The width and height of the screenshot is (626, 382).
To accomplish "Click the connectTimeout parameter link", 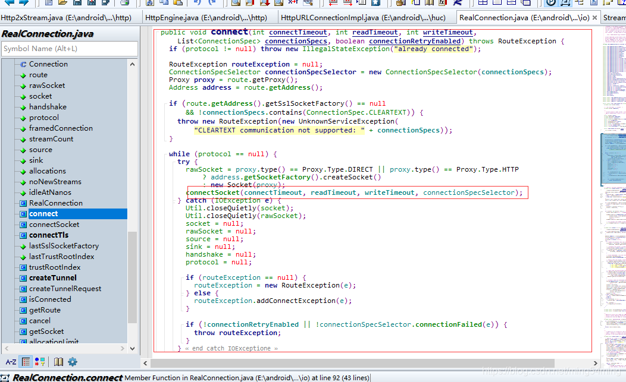I will [x=298, y=32].
